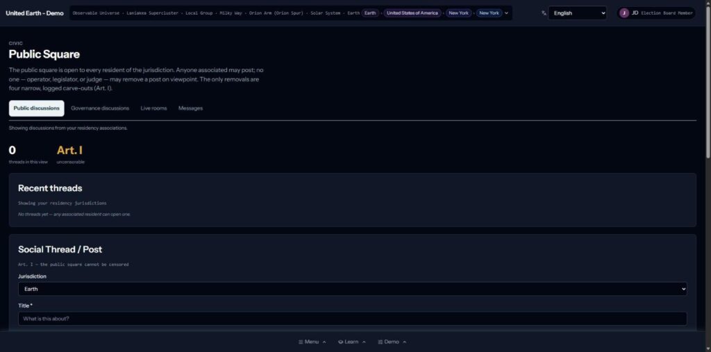Open the JD Election Board Member profile
The width and height of the screenshot is (711, 352).
(655, 13)
